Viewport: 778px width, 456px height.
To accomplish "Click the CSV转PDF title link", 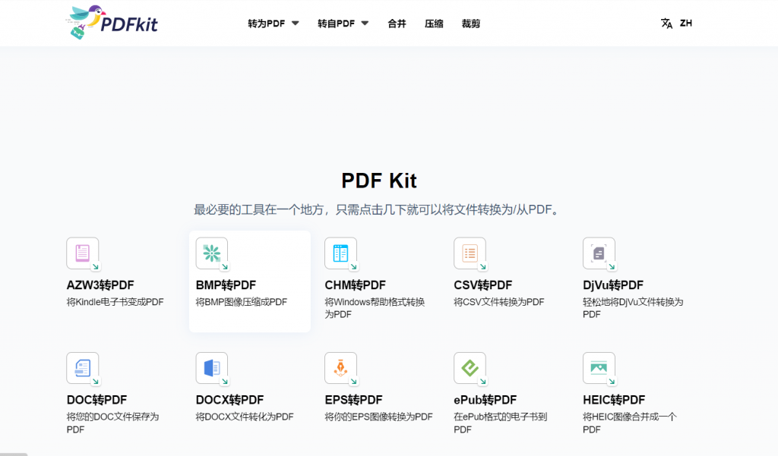I will [x=482, y=285].
